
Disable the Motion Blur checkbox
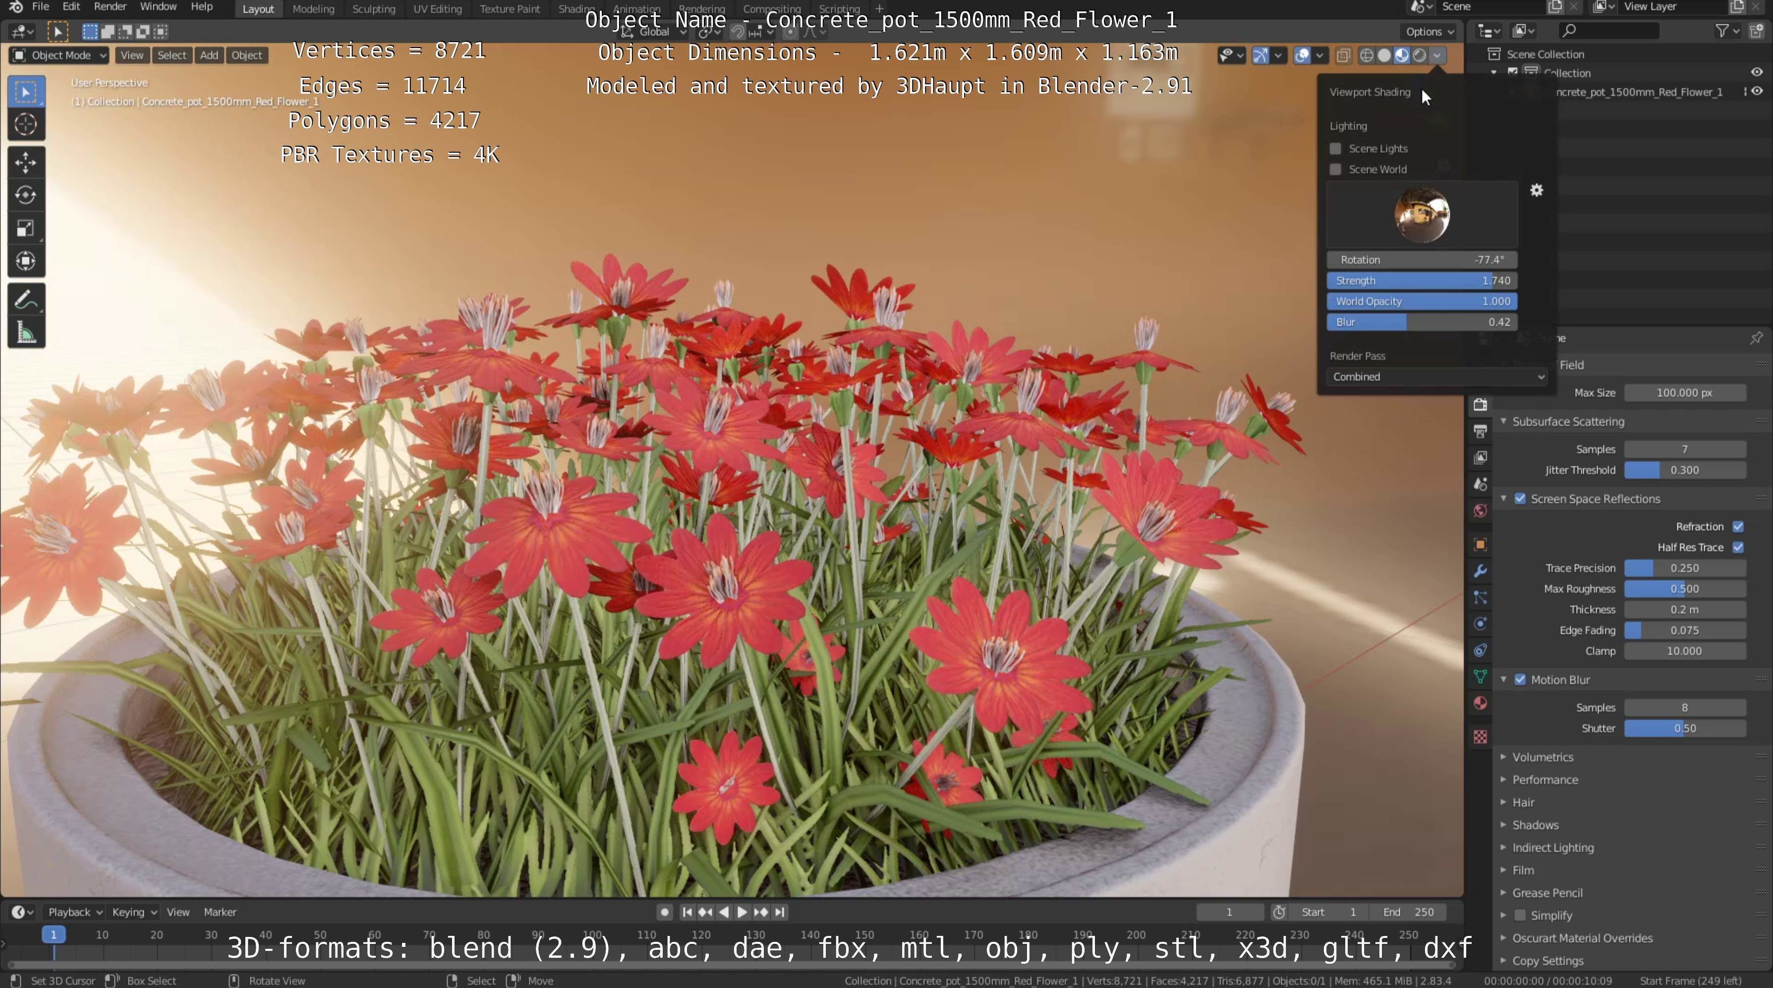(1520, 680)
